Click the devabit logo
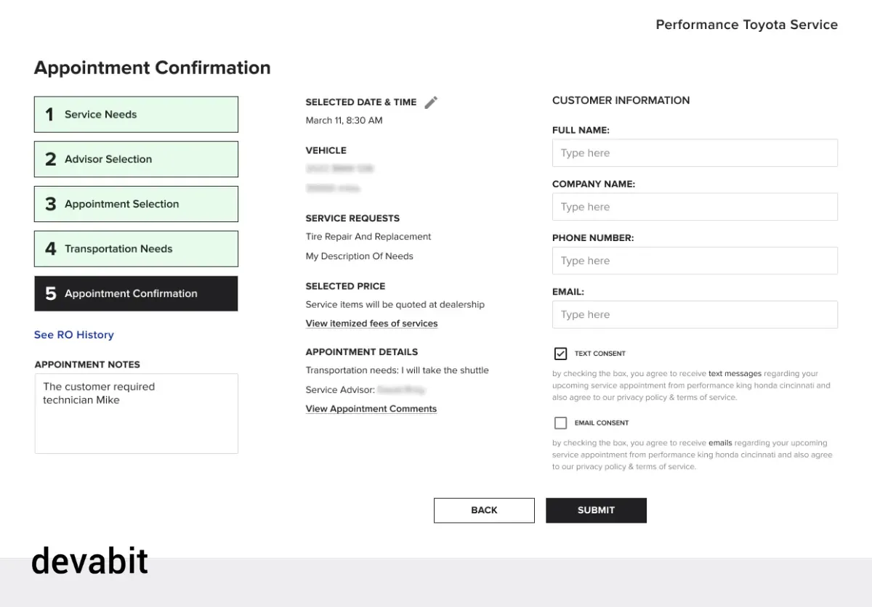Viewport: 872px width, 607px height. [90, 561]
